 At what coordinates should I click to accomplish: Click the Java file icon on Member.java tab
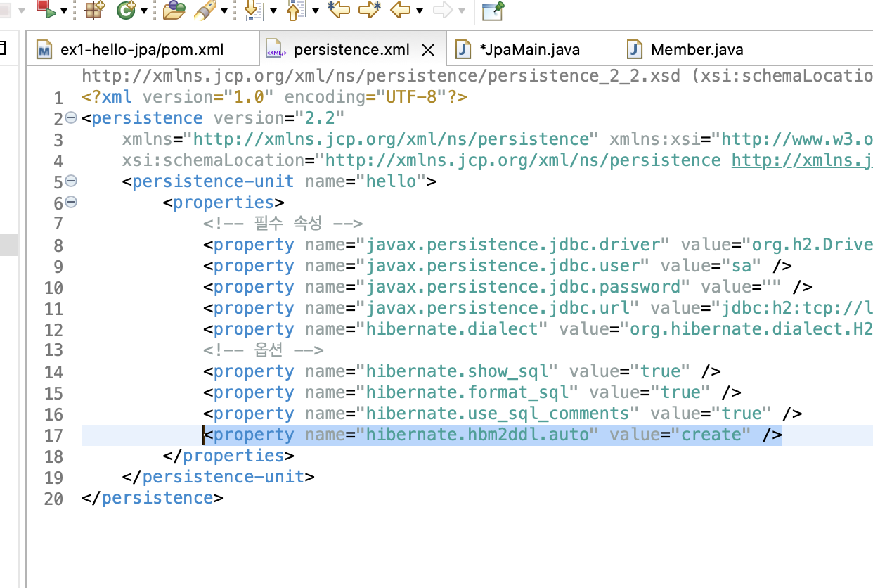pyautogui.click(x=635, y=49)
